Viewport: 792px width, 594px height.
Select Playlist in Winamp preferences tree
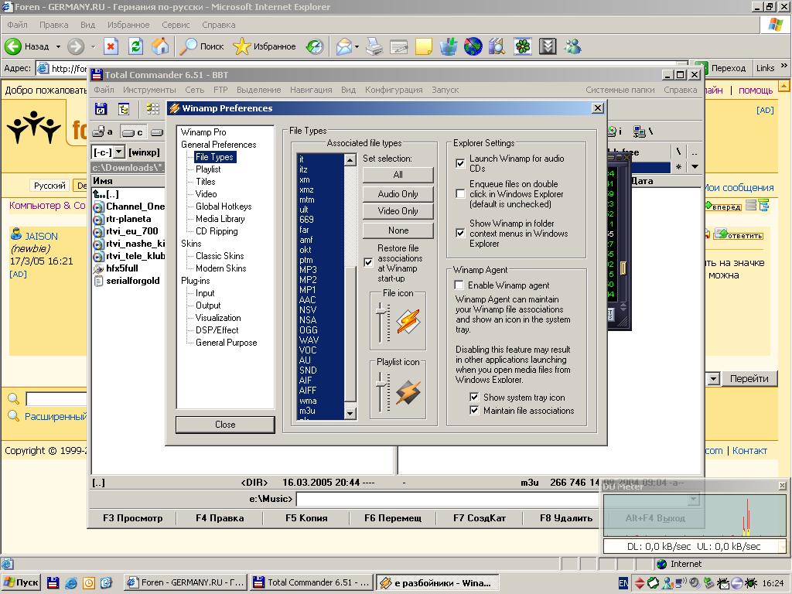click(x=208, y=169)
